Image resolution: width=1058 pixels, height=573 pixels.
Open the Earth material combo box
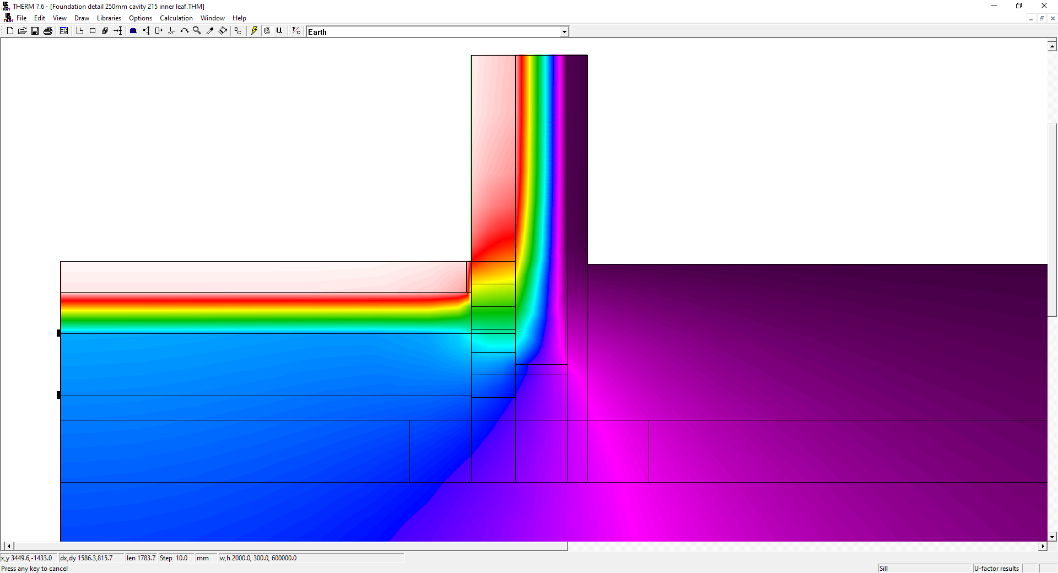pos(438,32)
